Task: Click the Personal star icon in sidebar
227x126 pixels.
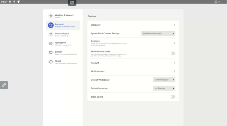Action: tap(51, 25)
